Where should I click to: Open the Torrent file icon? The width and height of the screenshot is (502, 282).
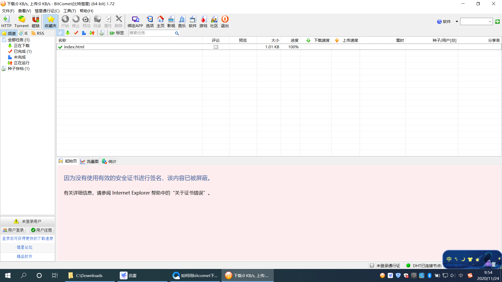(x=21, y=21)
